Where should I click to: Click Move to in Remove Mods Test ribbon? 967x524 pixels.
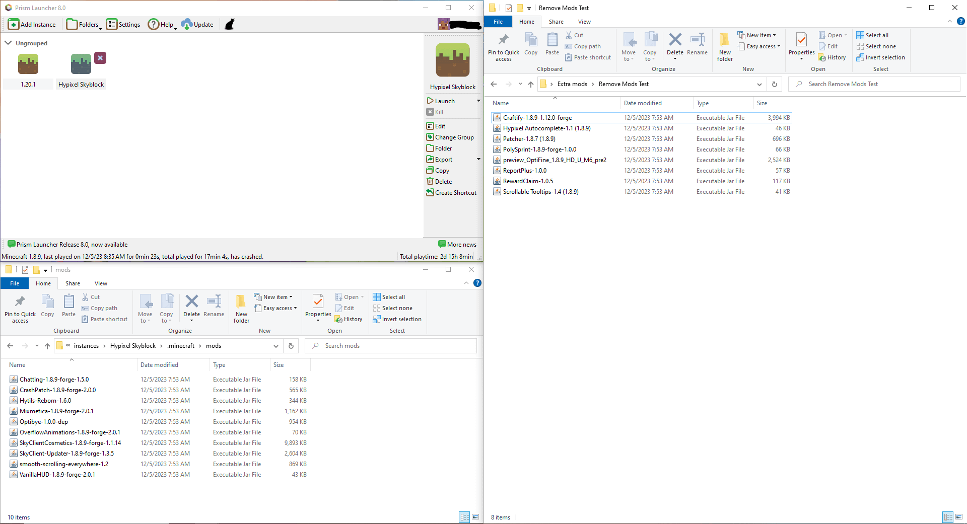(629, 47)
